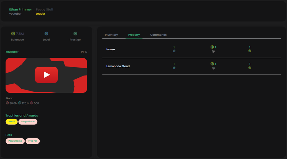Click the Peepy Llama badge under Trophies
The width and height of the screenshot is (287, 159).
pyautogui.click(x=28, y=122)
